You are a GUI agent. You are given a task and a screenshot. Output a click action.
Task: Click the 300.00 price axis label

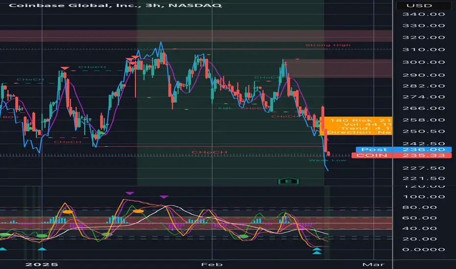[423, 62]
